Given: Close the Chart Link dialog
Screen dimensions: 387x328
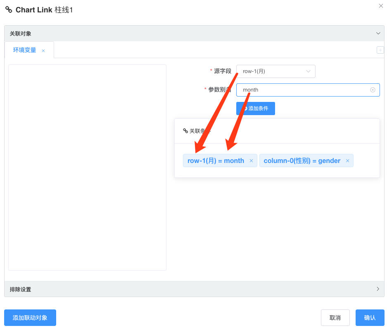Looking at the screenshot, I should [x=381, y=6].
